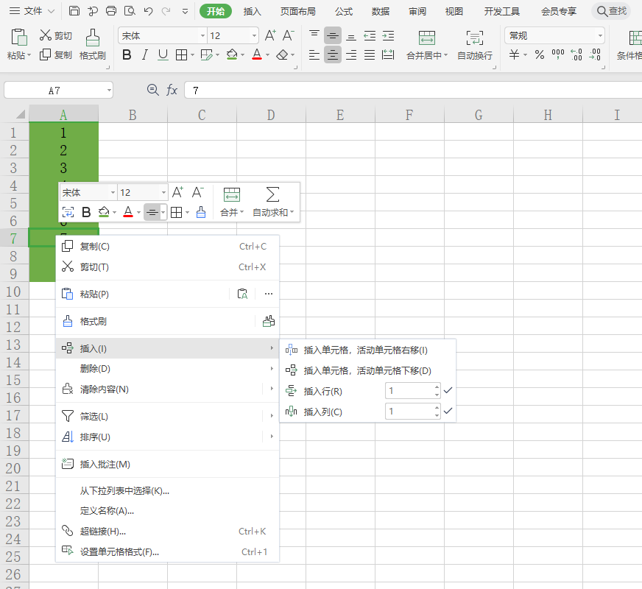Open number format 常规 dropdown

[x=600, y=35]
